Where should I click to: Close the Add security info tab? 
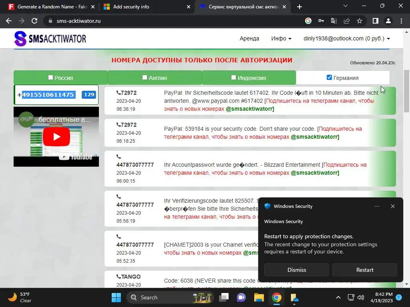point(189,7)
